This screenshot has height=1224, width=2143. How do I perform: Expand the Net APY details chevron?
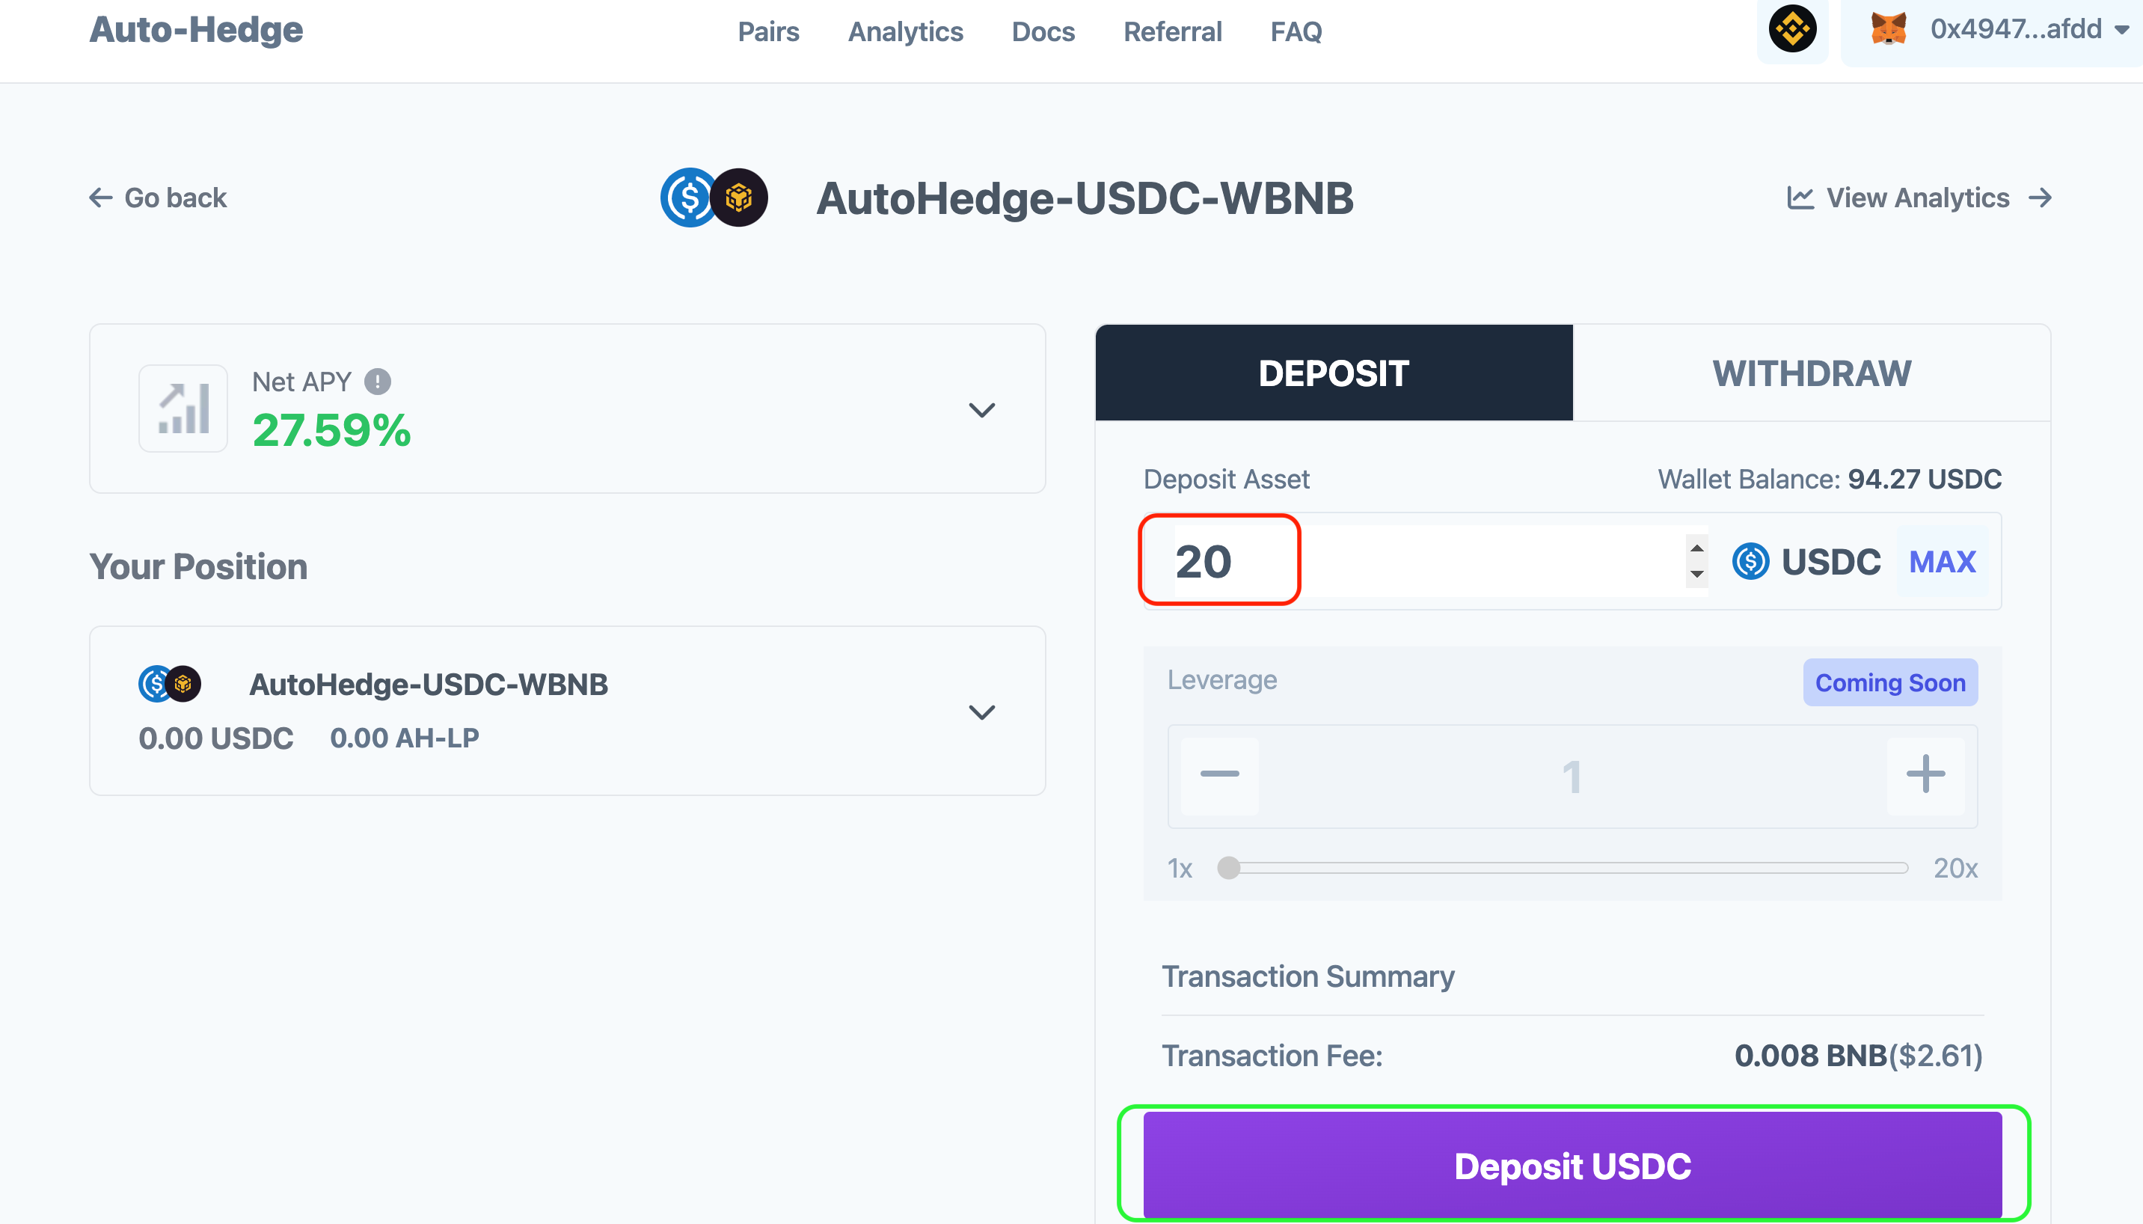(x=981, y=410)
